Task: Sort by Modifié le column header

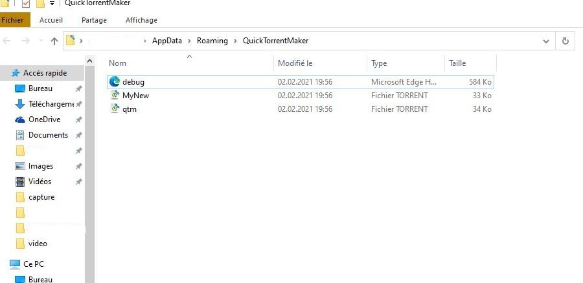Action: pos(295,63)
